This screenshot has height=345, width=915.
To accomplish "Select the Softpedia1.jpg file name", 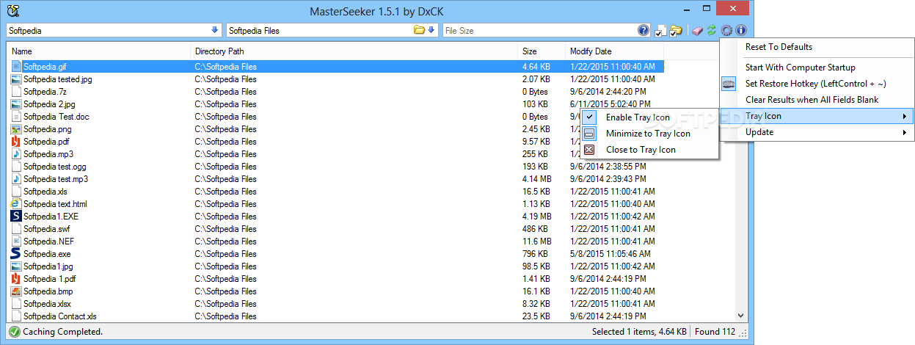I will [48, 266].
